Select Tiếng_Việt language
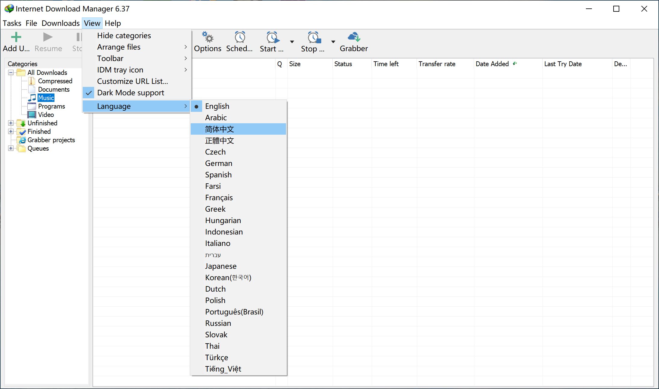The height and width of the screenshot is (389, 659). click(238, 369)
